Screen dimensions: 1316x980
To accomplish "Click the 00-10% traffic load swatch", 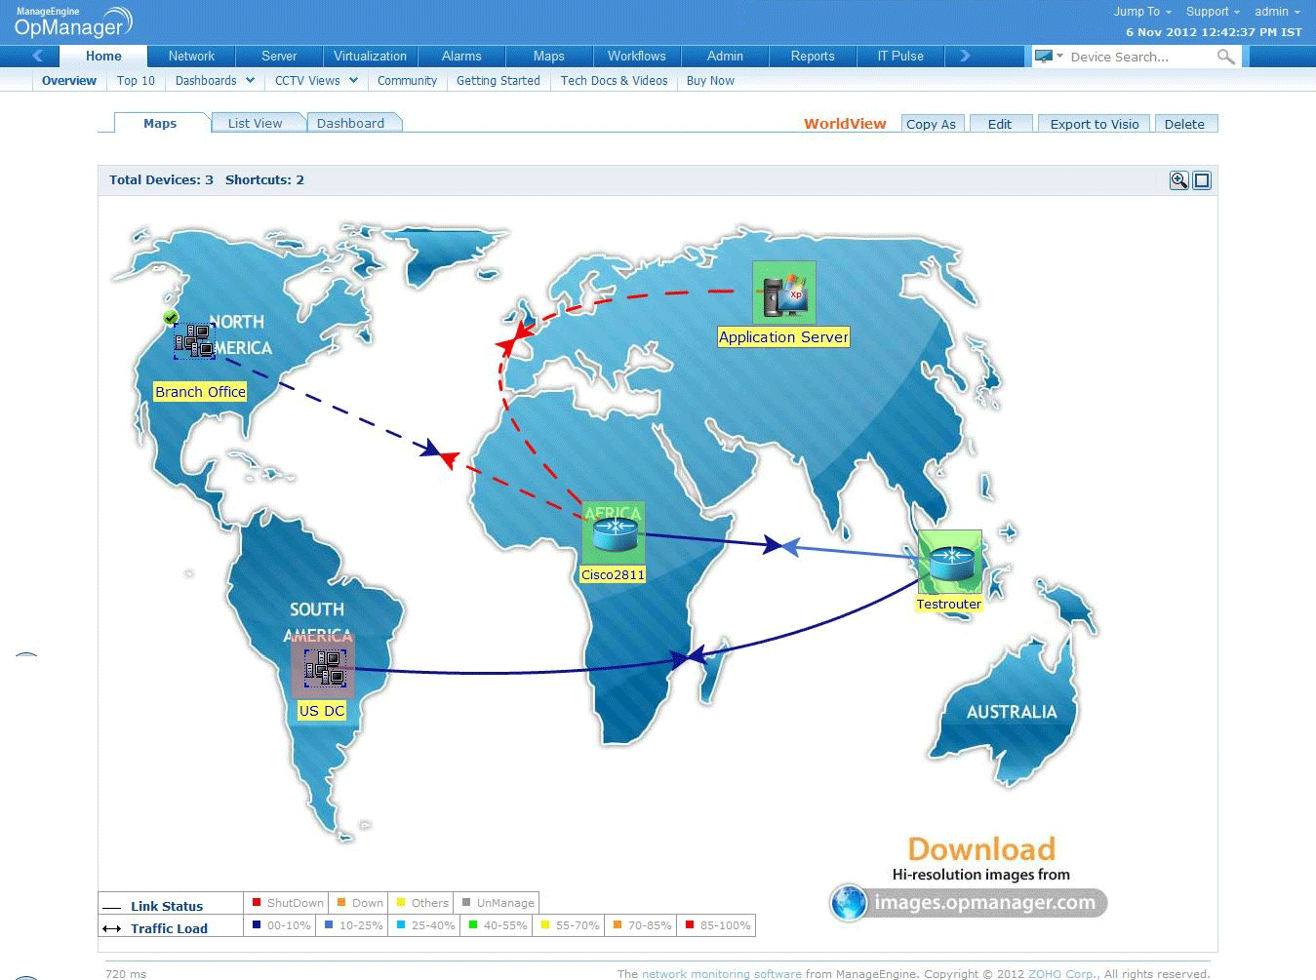I will pos(257,925).
